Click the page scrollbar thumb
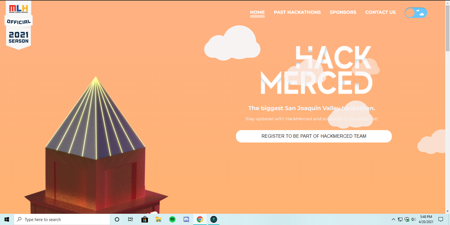450x225 pixels. [447, 28]
